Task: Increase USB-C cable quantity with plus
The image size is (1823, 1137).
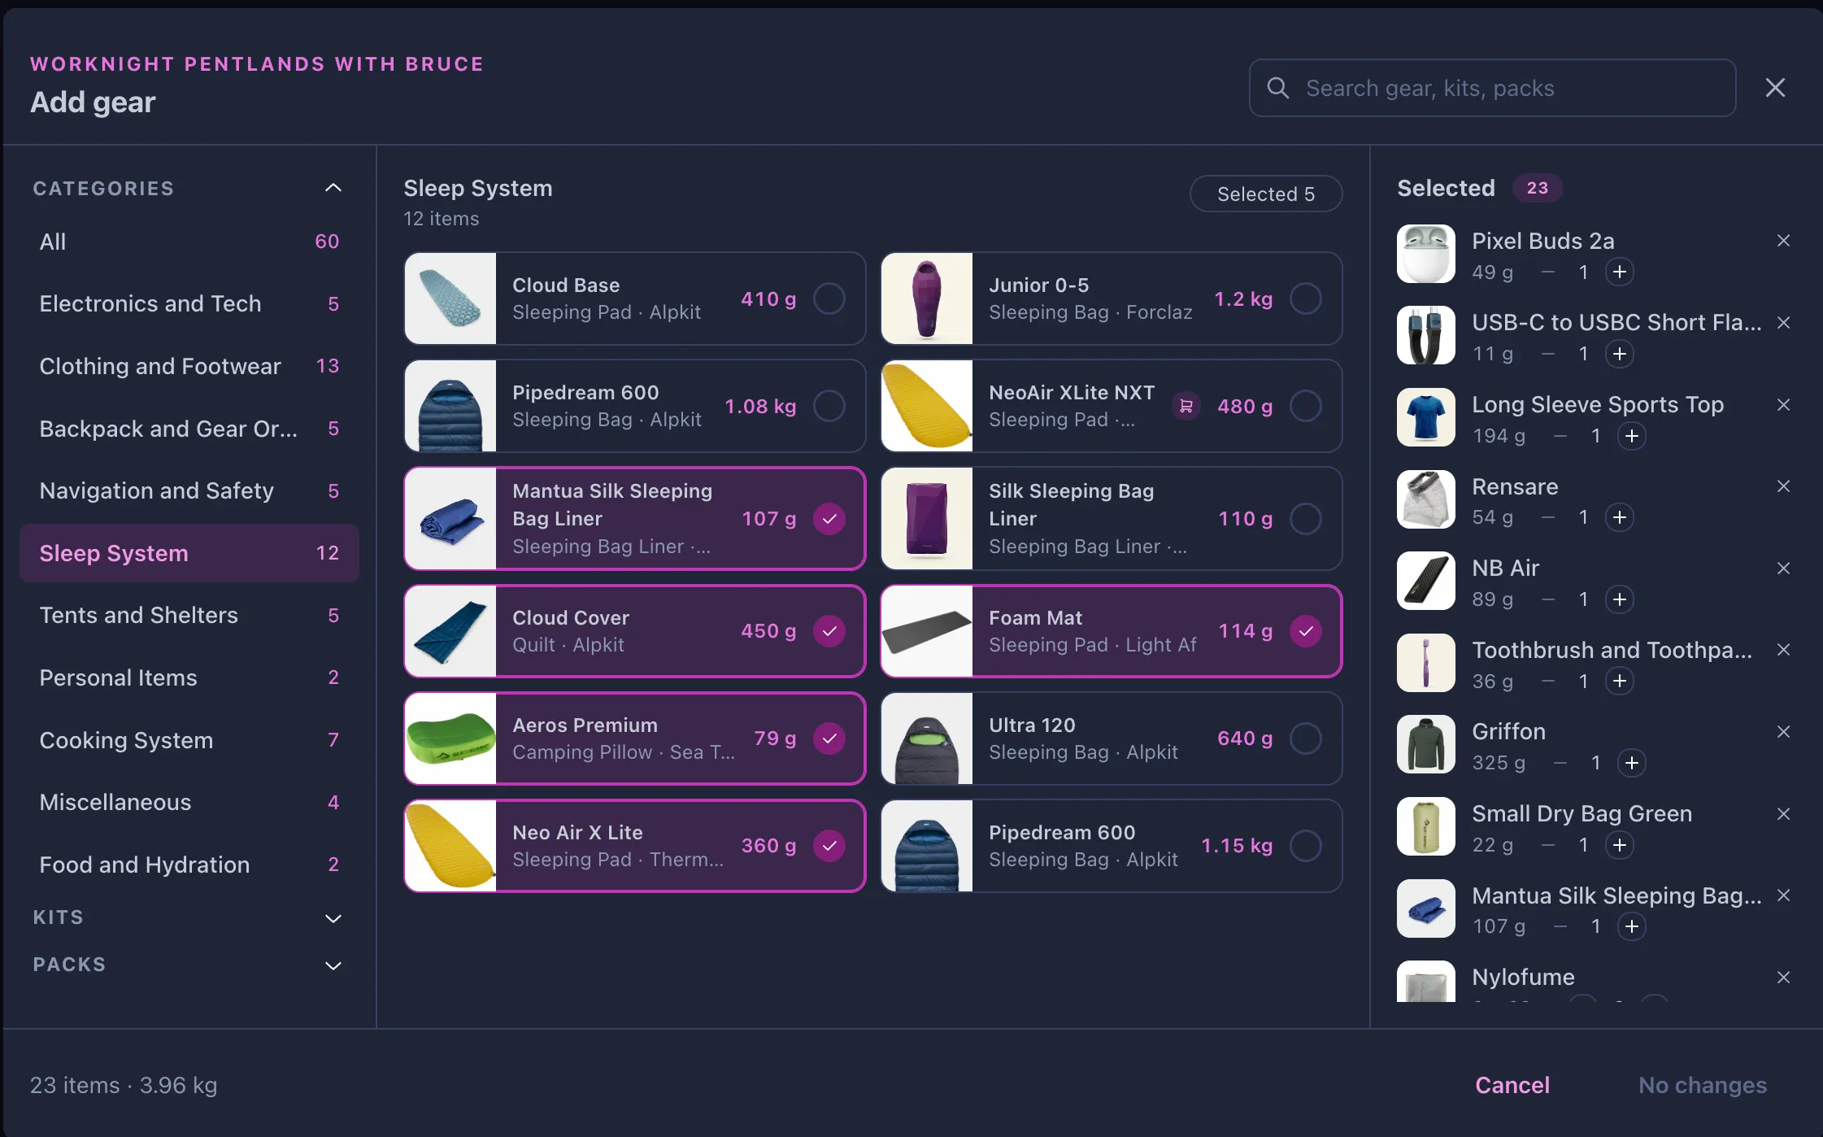Action: (1620, 354)
